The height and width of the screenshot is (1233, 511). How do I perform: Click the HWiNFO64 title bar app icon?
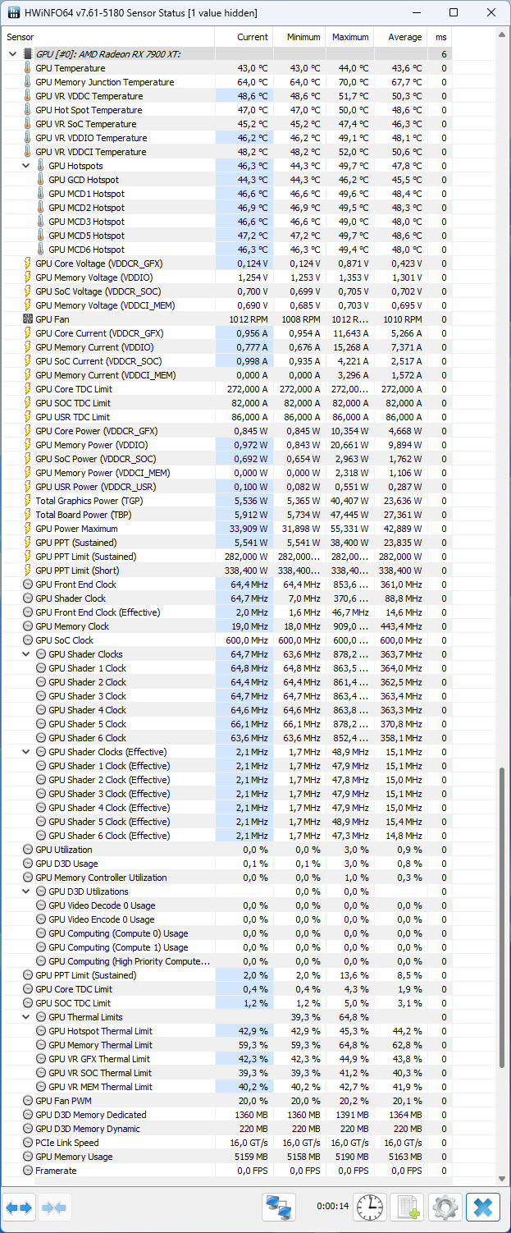[x=14, y=13]
